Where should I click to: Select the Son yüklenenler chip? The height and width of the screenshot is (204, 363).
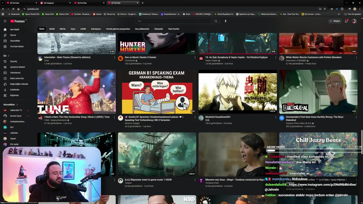(142, 29)
